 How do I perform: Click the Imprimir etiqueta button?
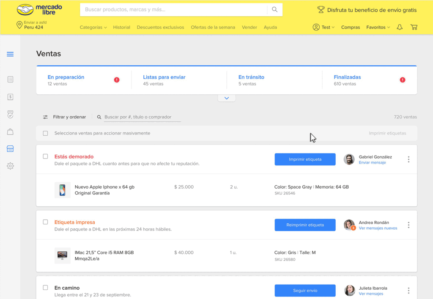point(305,159)
